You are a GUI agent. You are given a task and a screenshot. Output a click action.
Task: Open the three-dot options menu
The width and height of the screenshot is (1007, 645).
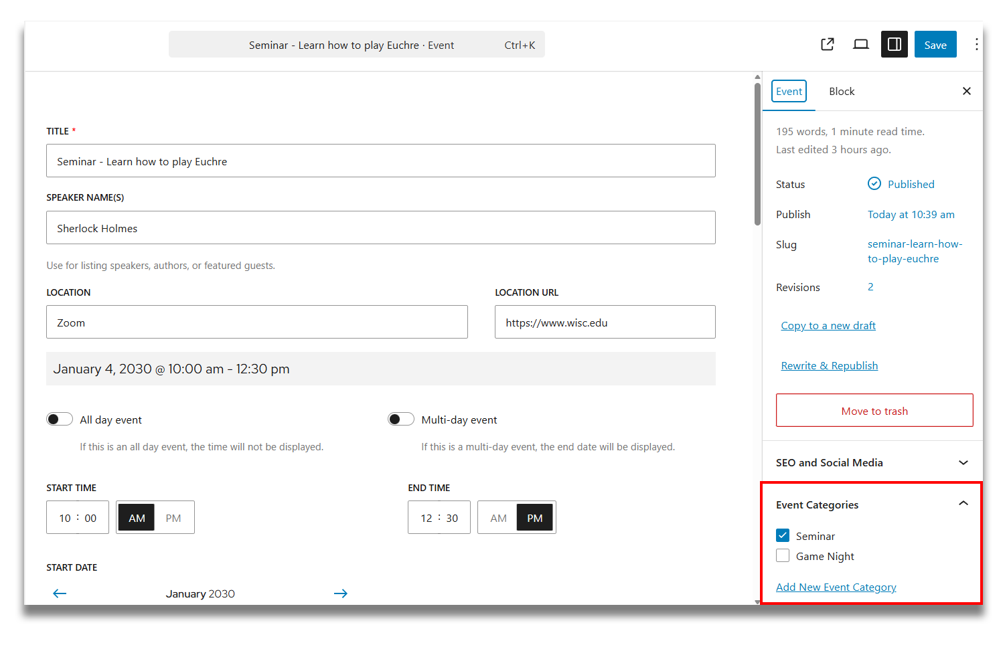pos(977,44)
